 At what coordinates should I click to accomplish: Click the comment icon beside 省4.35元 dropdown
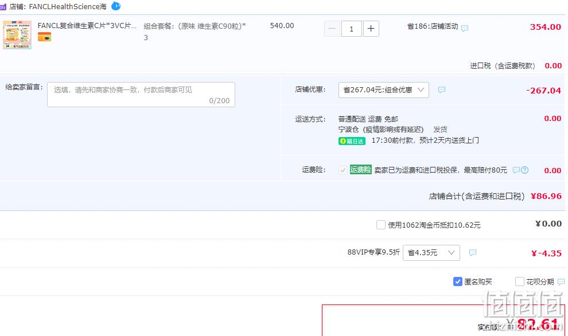473,252
